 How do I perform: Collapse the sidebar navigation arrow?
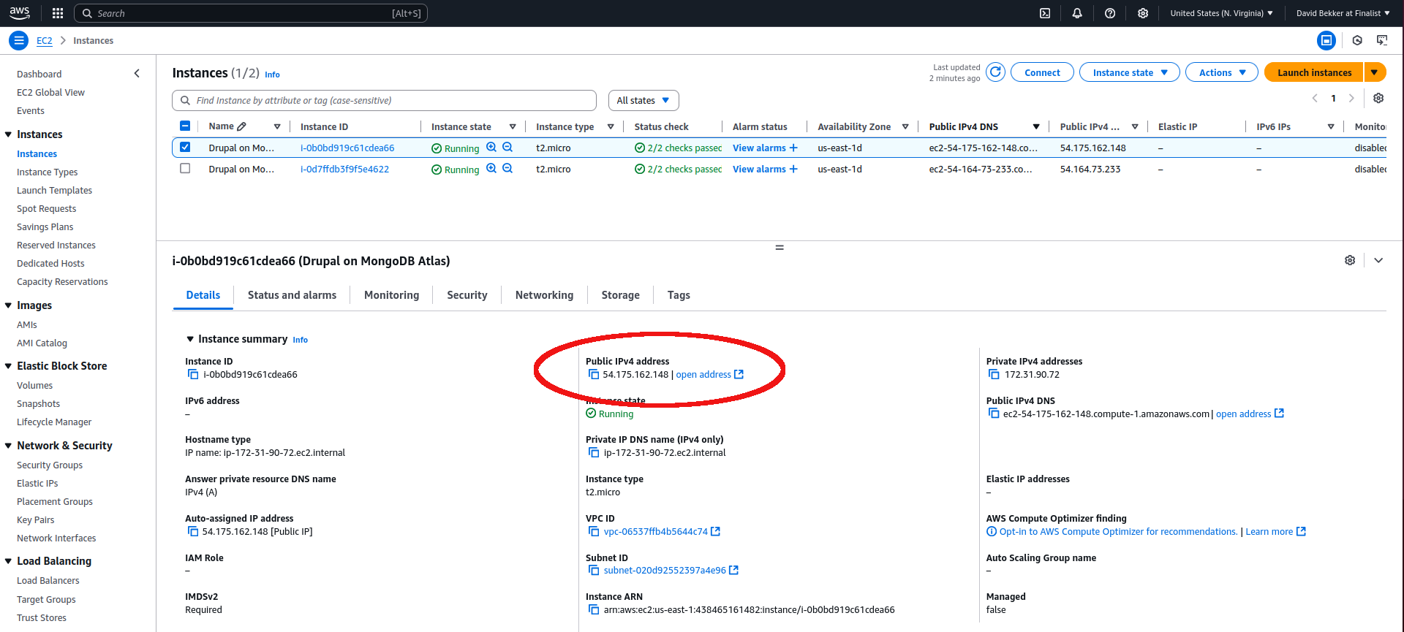[137, 73]
